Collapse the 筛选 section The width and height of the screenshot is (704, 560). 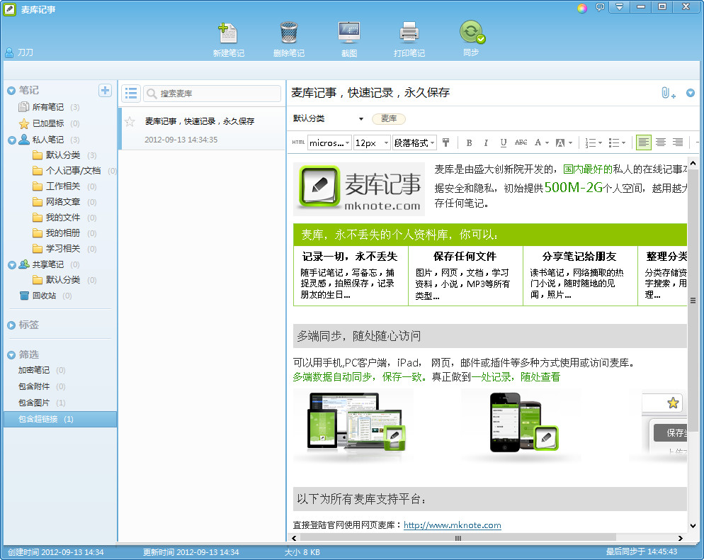pyautogui.click(x=11, y=355)
